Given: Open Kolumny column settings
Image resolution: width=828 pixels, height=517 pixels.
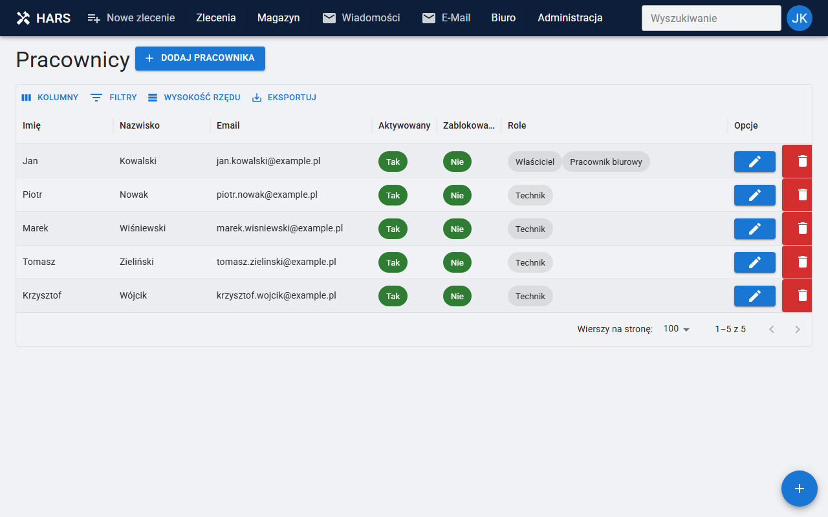Looking at the screenshot, I should [50, 98].
